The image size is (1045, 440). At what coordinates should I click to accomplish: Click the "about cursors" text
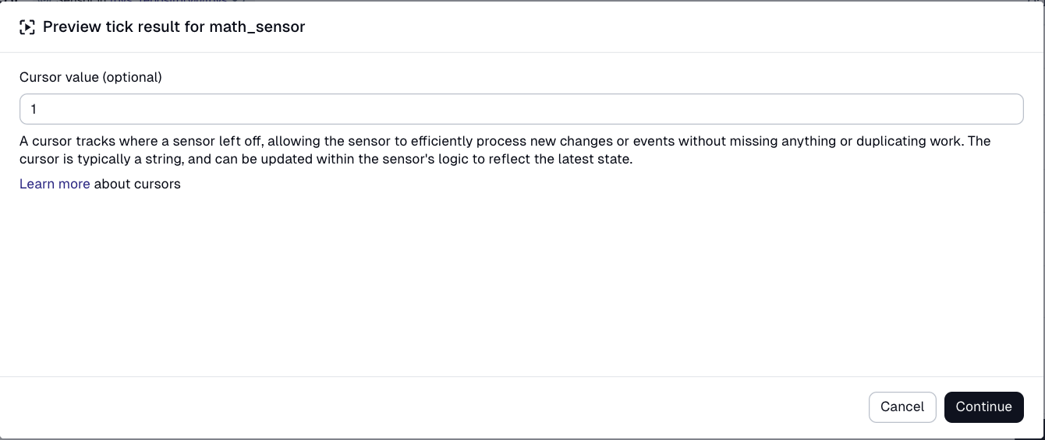[x=137, y=184]
